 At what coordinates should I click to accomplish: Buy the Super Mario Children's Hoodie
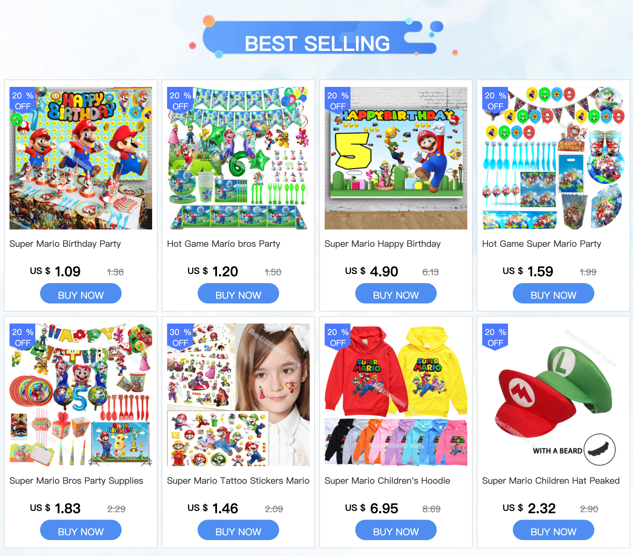(x=396, y=530)
